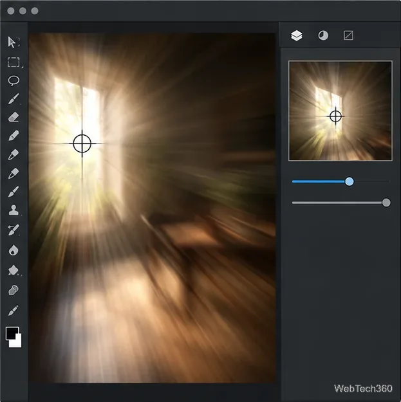Pick the brush tool directly above the stamp

tap(14, 192)
